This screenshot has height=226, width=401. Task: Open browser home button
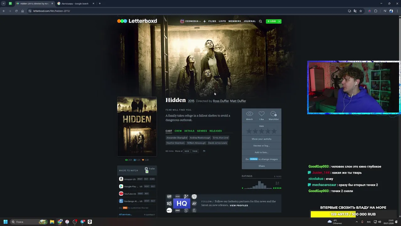[x=22, y=11]
